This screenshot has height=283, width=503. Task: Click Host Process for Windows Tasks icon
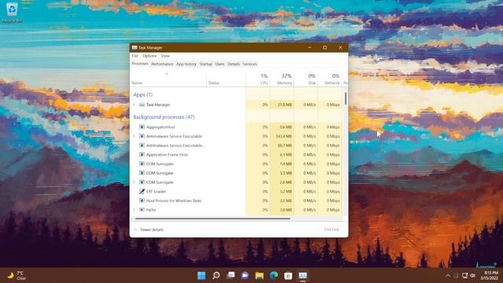(x=141, y=200)
